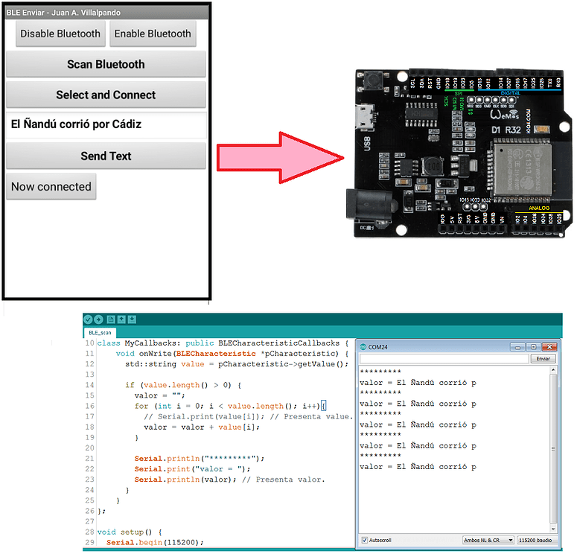Click the COM24 window title icon

(x=363, y=347)
